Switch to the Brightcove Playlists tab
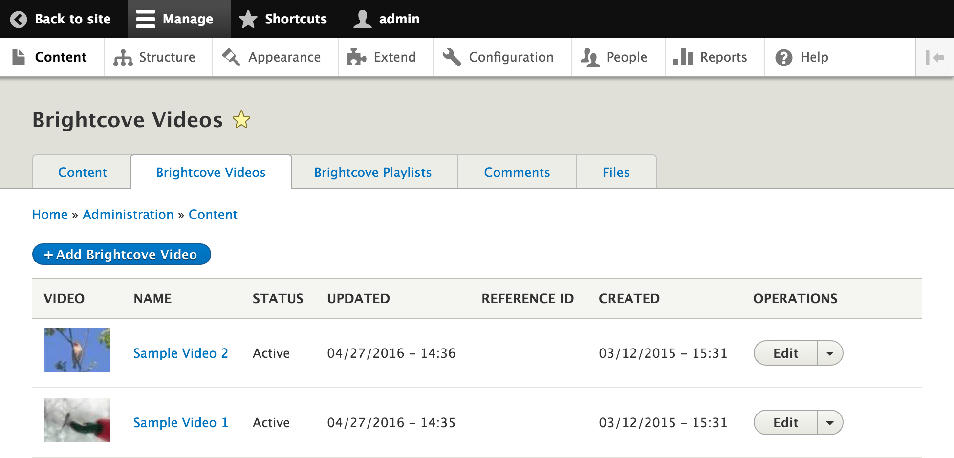 373,172
